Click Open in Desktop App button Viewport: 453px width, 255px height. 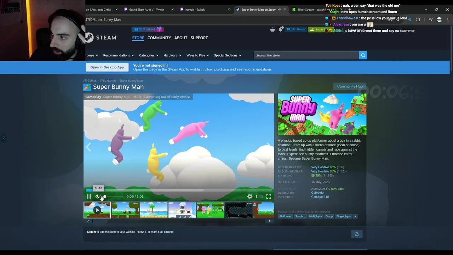(x=107, y=67)
